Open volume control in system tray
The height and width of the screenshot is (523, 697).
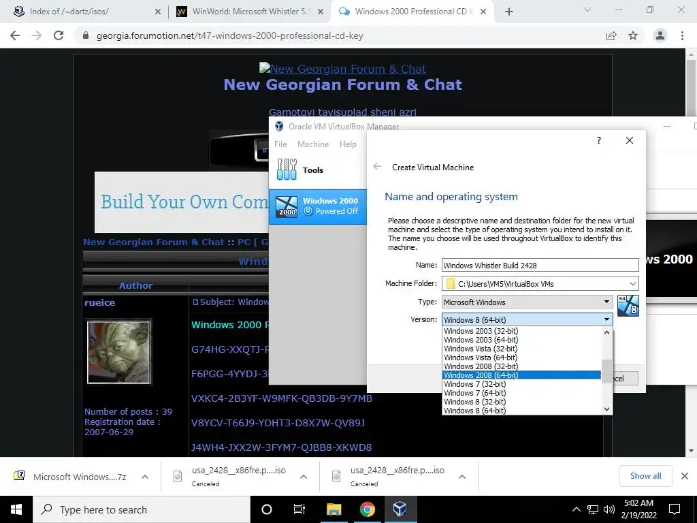pyautogui.click(x=609, y=509)
